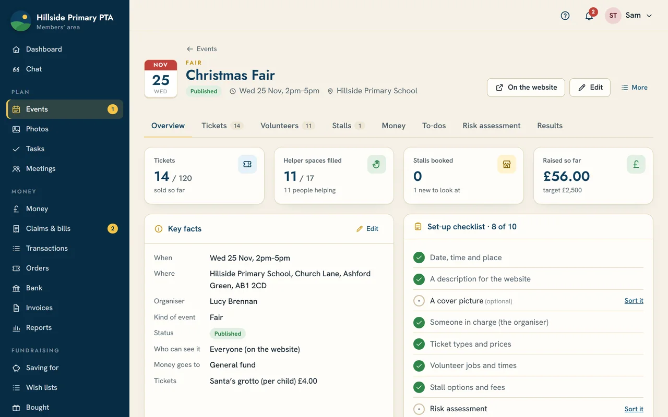Click Sort it for cover picture
The height and width of the screenshot is (417, 668).
(x=634, y=301)
